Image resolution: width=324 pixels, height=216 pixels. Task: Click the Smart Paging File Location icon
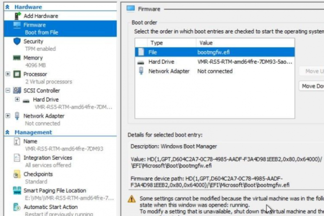[x=17, y=191]
